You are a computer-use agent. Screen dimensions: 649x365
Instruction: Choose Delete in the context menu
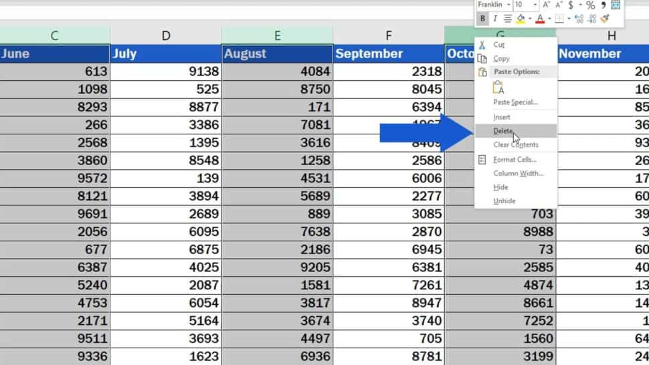click(x=516, y=130)
